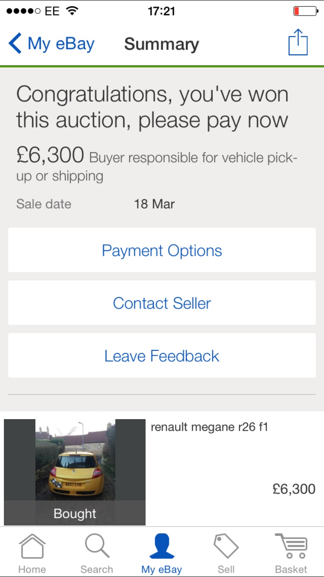
Task: Tap the Home house icon
Action: 32,546
